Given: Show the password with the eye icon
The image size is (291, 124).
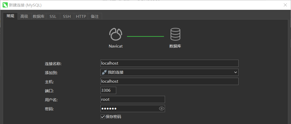Looking at the screenshot, I should point(162,109).
